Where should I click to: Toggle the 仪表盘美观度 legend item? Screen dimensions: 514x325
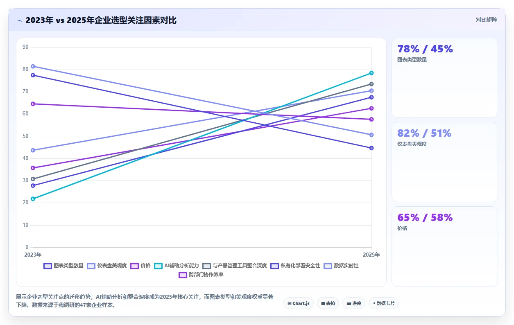[107, 266]
